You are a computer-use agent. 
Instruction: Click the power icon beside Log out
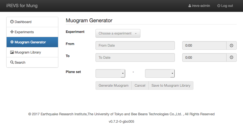tap(219, 6)
